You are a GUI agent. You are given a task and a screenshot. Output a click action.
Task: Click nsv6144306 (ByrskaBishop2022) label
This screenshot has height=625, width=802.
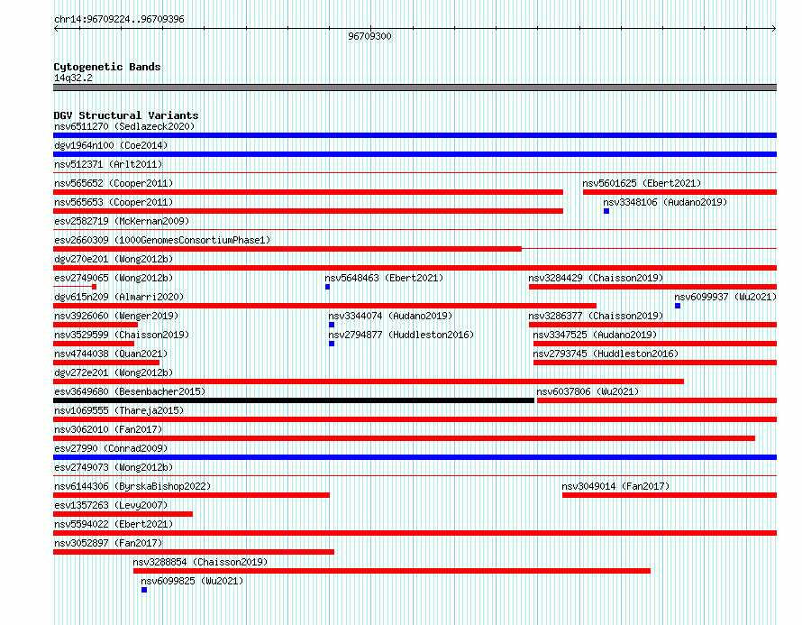(x=132, y=486)
